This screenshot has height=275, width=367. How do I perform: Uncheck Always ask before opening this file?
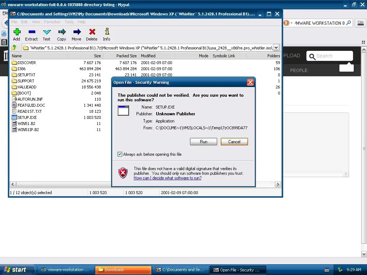120,154
